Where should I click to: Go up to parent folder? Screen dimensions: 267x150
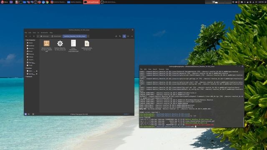point(34,36)
